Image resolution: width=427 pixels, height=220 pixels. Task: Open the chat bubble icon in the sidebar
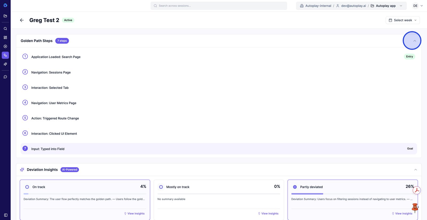click(x=5, y=77)
